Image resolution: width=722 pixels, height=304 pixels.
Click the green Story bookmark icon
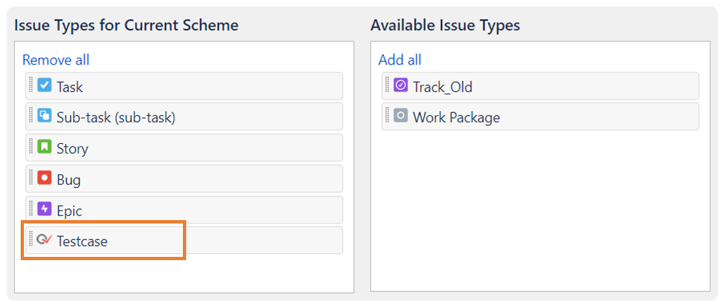click(x=45, y=148)
